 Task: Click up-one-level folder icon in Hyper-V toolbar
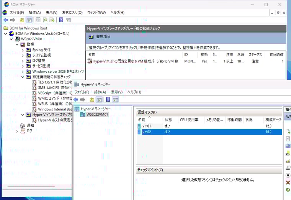click(x=92, y=100)
